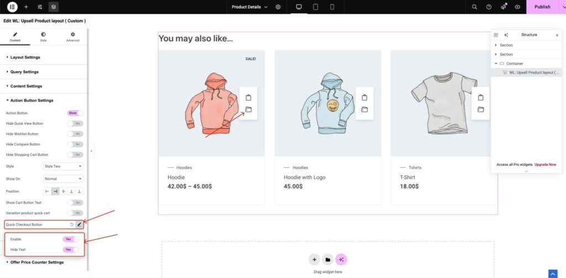
Task: Toggle Hide Wishlist Button switch
Action: click(75, 134)
